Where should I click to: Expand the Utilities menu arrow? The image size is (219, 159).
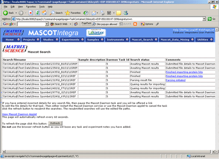pyautogui.click(x=211, y=39)
